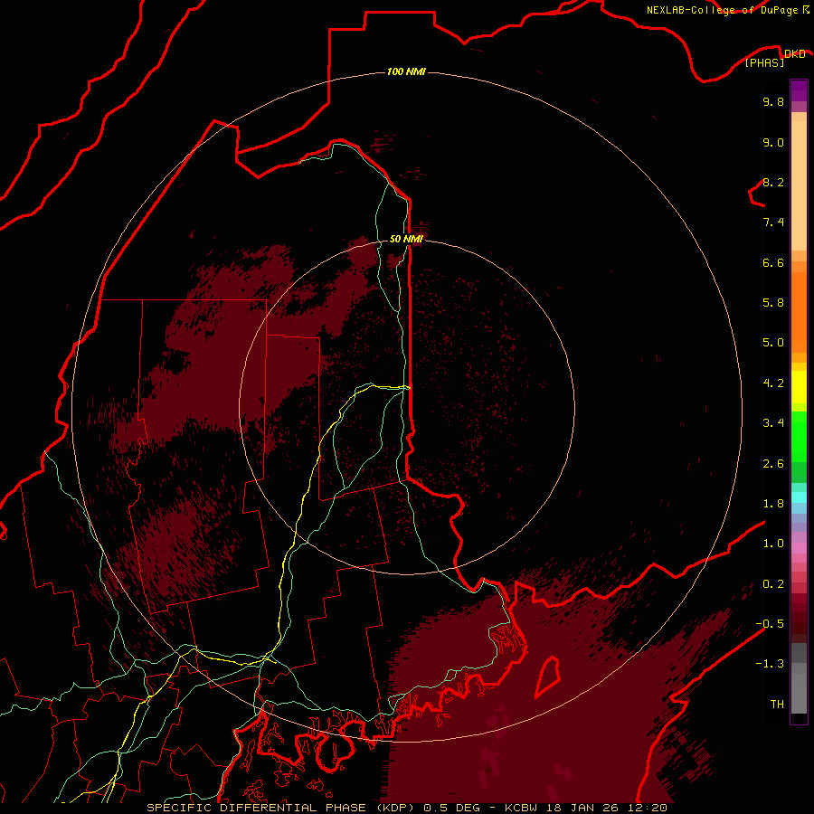Click the 1.8 legend value
The height and width of the screenshot is (814, 814).
[x=773, y=504]
